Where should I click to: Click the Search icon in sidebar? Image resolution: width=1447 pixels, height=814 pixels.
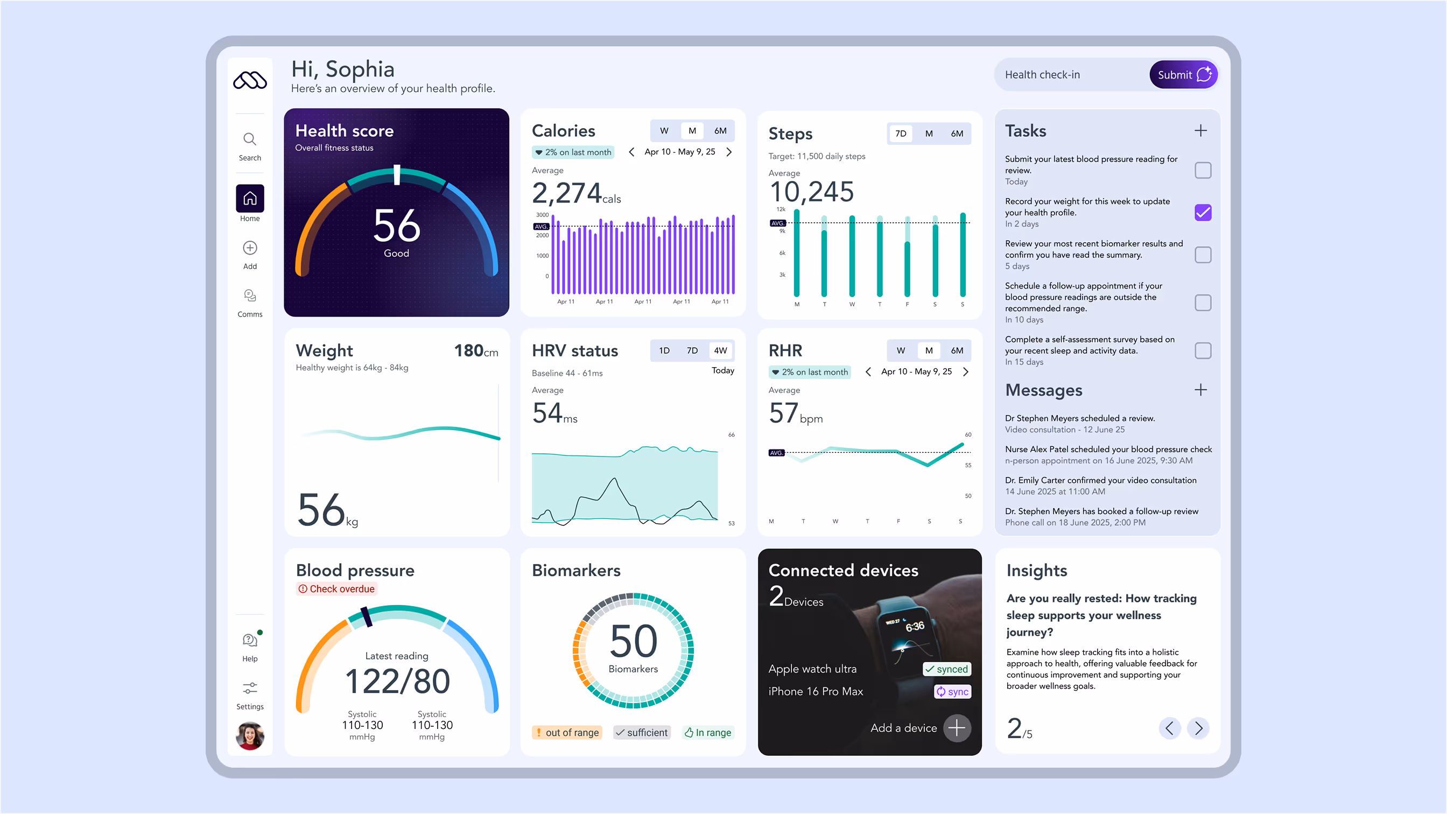point(249,139)
